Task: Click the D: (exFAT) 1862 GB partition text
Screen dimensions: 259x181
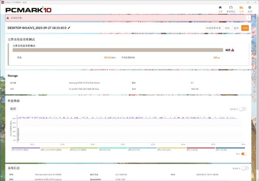Action: pos(84,89)
